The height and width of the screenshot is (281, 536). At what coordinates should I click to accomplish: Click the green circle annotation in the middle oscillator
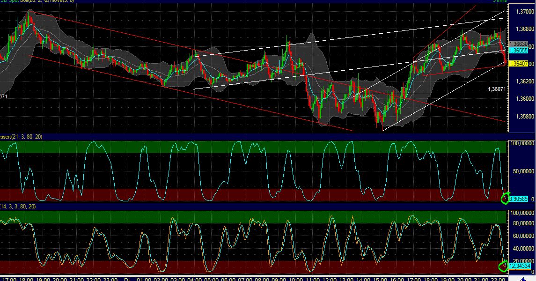[x=505, y=199]
